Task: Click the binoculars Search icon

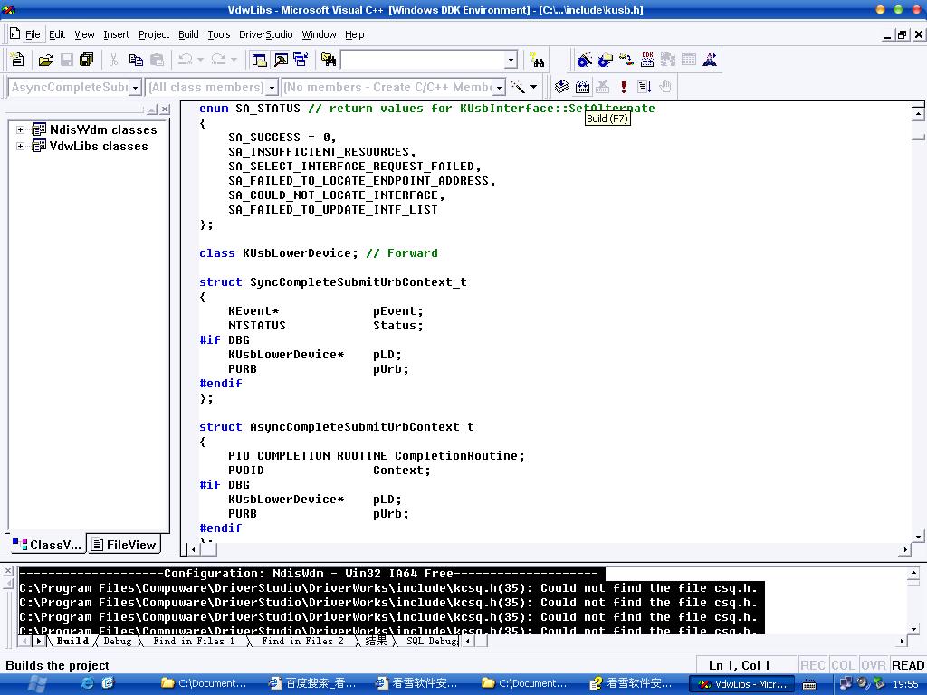Action: pyautogui.click(x=538, y=61)
